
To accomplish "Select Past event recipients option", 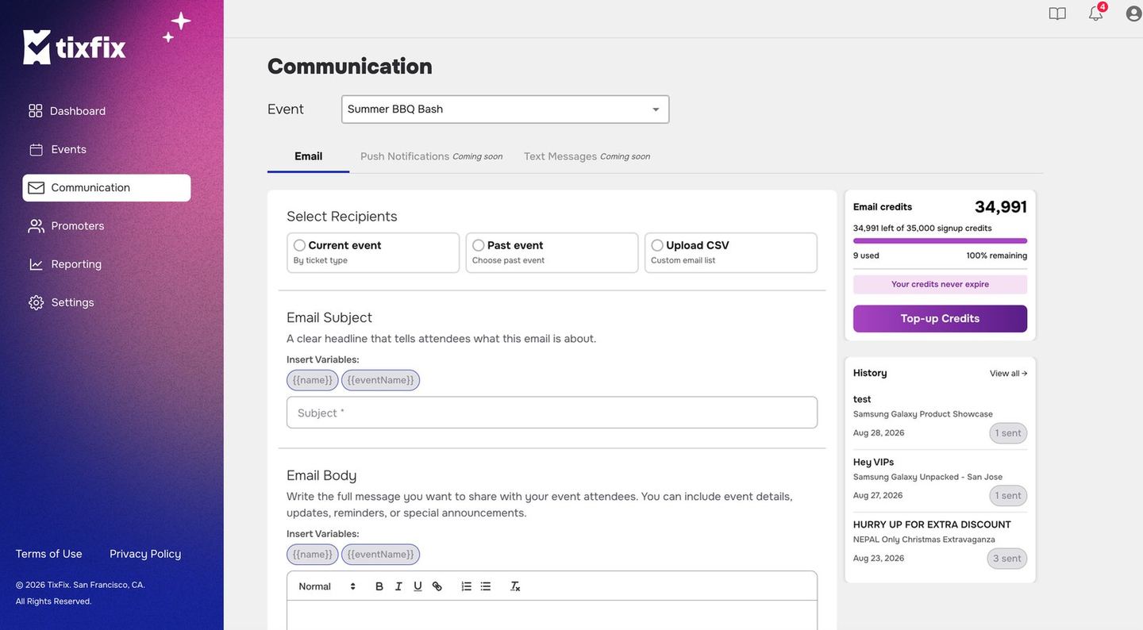I will (552, 252).
